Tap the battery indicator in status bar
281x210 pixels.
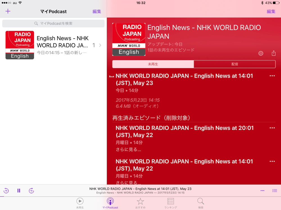coord(276,3)
